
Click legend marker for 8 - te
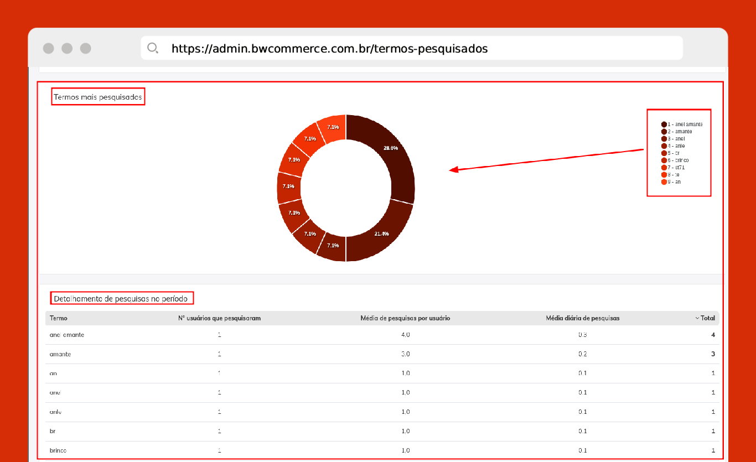[664, 175]
